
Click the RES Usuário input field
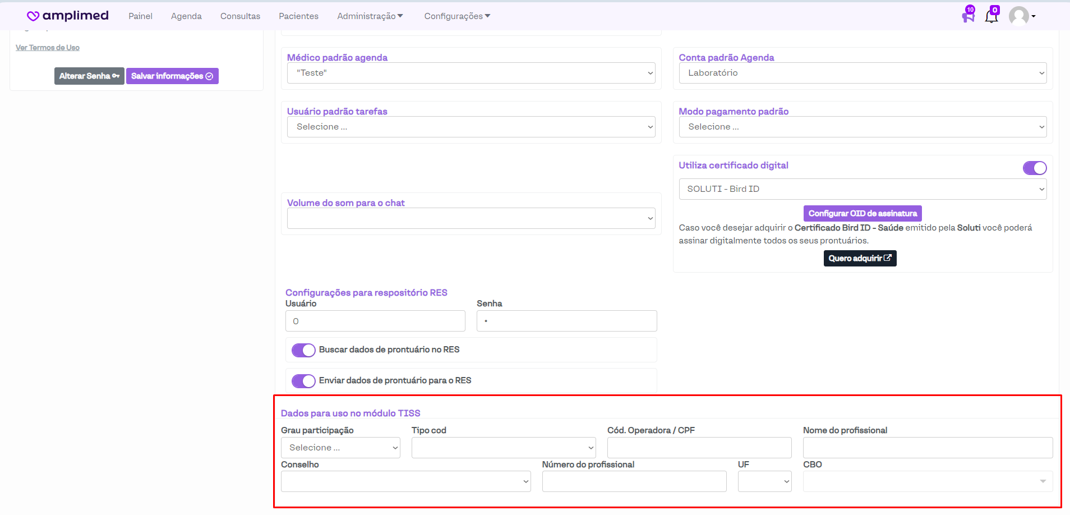(375, 321)
